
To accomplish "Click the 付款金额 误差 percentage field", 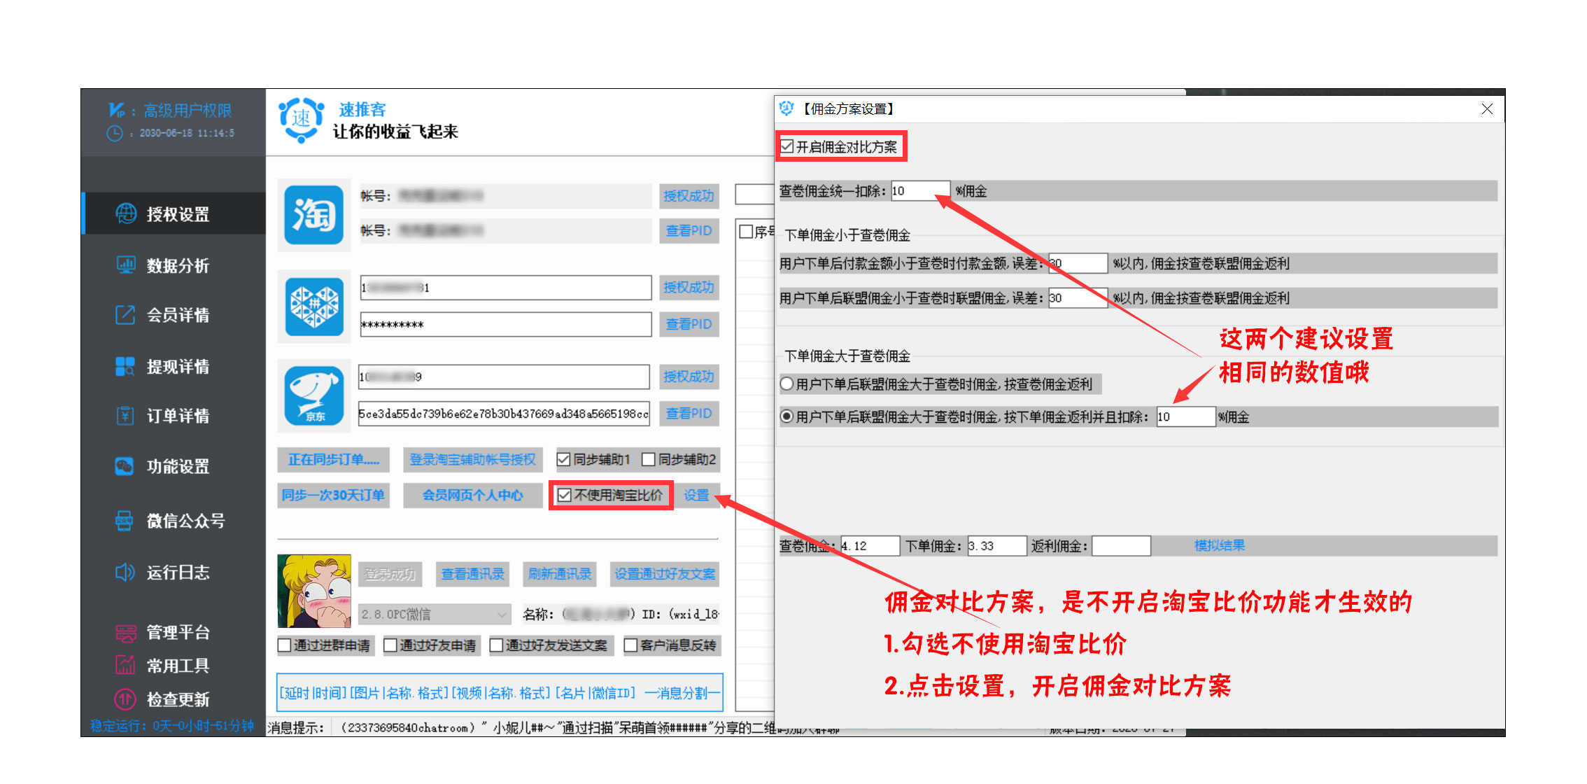I will 1078,263.
